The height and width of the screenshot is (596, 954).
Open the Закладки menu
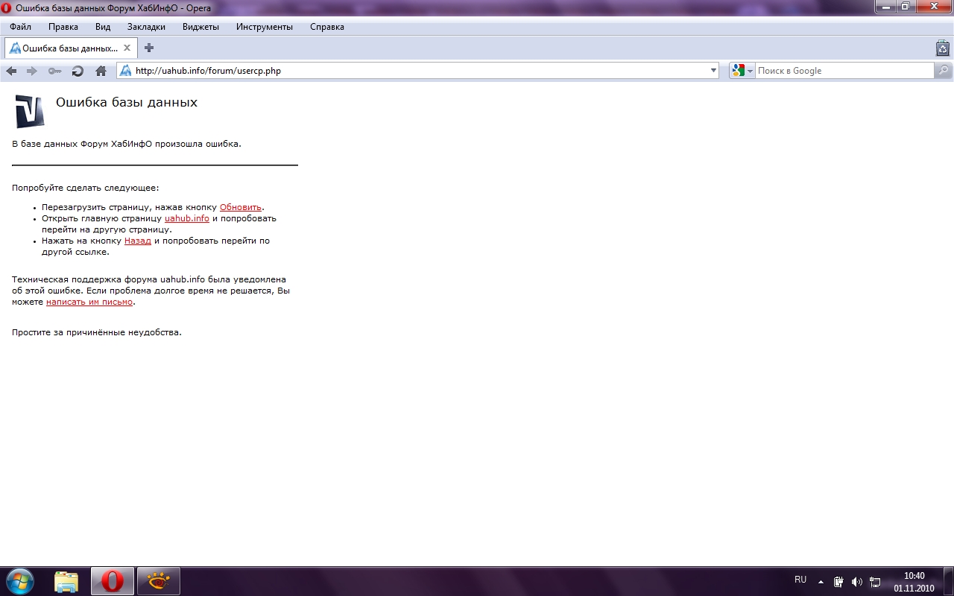(x=146, y=27)
